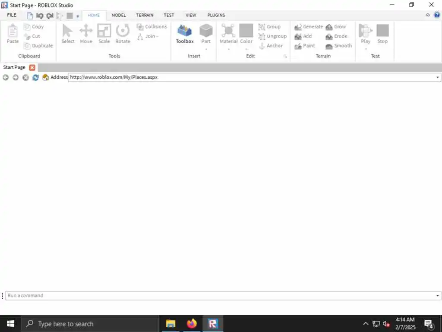This screenshot has height=332, width=442.
Task: Click the browser Stop loading icon
Action: tap(25, 77)
